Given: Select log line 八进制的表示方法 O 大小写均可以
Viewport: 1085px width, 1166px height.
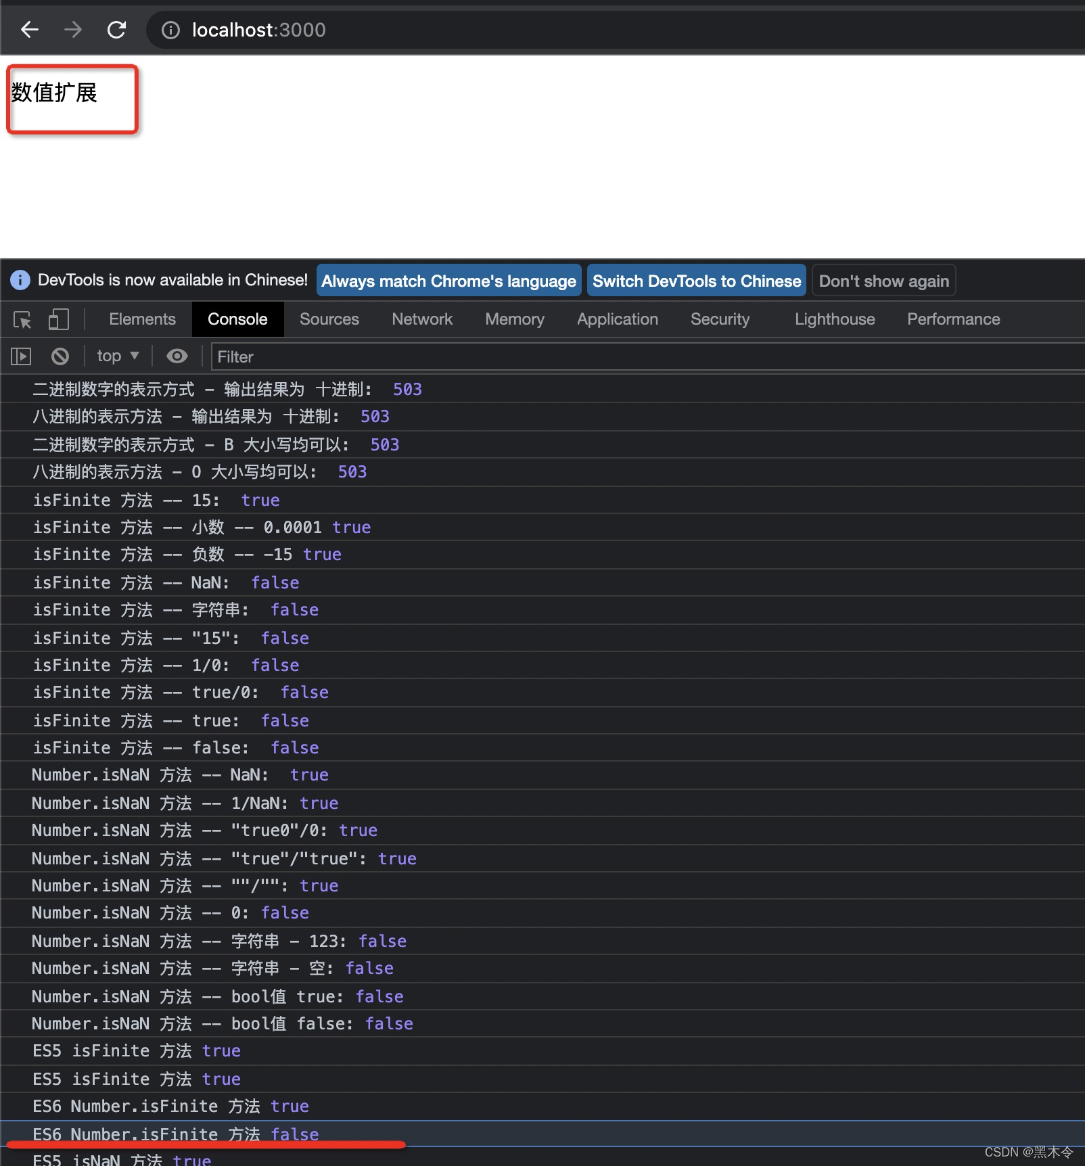Looking at the screenshot, I should [x=542, y=472].
